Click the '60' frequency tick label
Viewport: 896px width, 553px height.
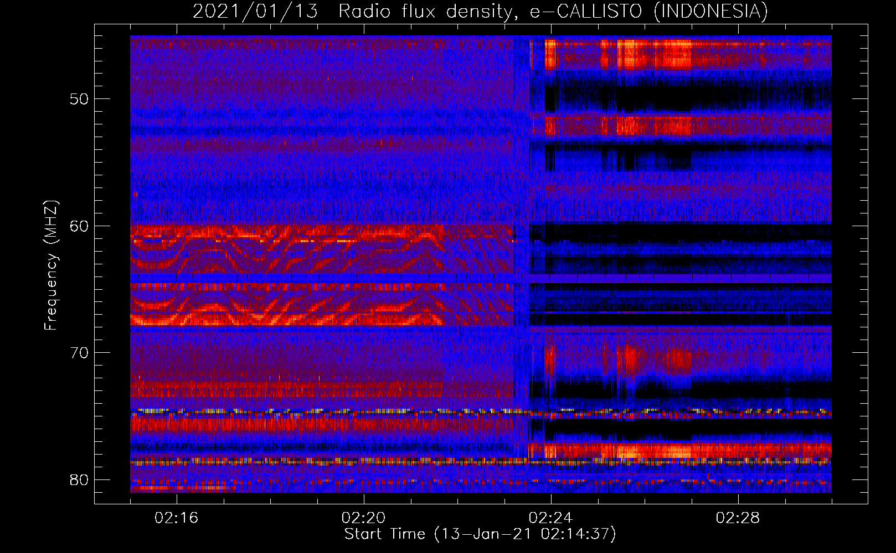coord(79,226)
